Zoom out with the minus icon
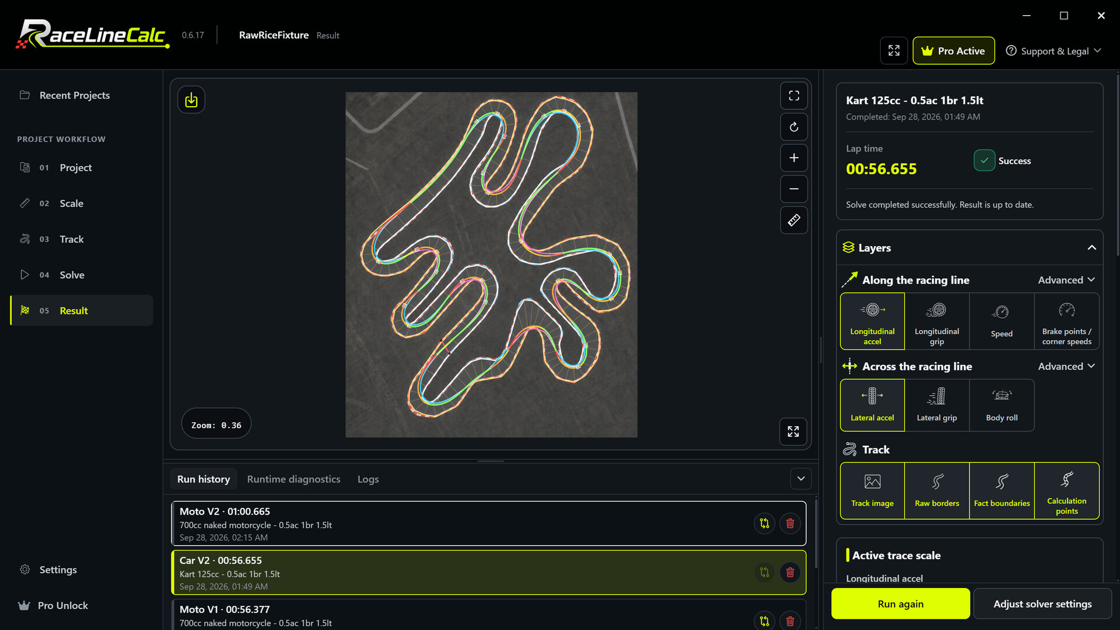1120x630 pixels. (x=794, y=189)
